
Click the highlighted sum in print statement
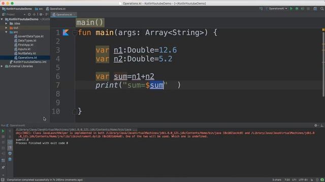(156, 85)
